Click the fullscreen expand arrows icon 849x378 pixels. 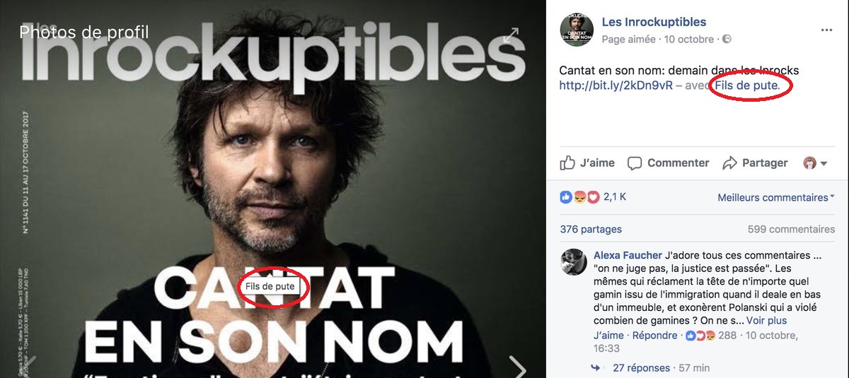pyautogui.click(x=511, y=35)
